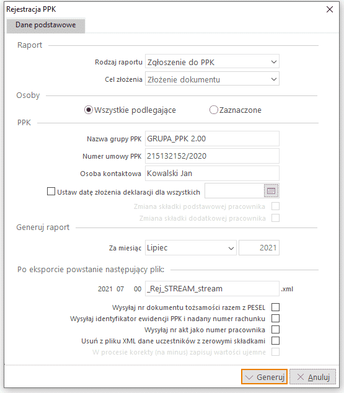The height and width of the screenshot is (393, 344).
Task: Click the Nazwa grupy PPK field
Action: (x=212, y=139)
